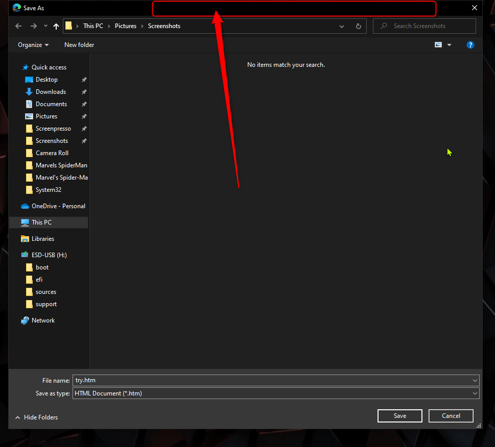Image resolution: width=495 pixels, height=447 pixels.
Task: Click the dialog resize grip corner
Action: pyautogui.click(x=479, y=426)
